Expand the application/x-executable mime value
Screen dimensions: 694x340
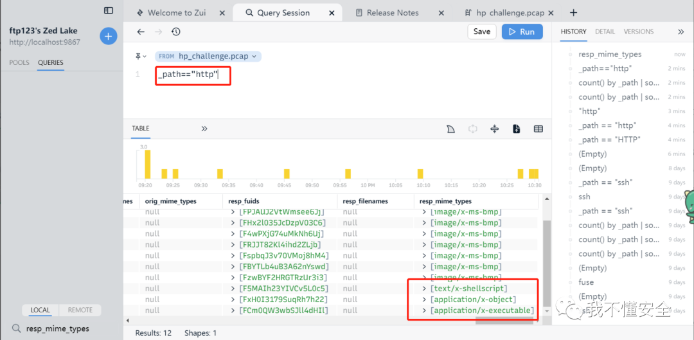click(425, 311)
